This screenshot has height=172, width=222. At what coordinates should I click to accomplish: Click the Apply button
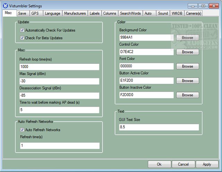click(x=207, y=164)
